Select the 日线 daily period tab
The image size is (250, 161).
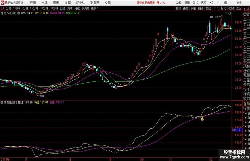[62, 8]
